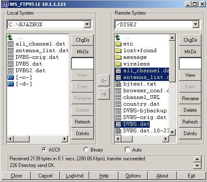Viewport: 207px width, 182px height.
Task: Click the Close connection button
Action: coord(16,176)
